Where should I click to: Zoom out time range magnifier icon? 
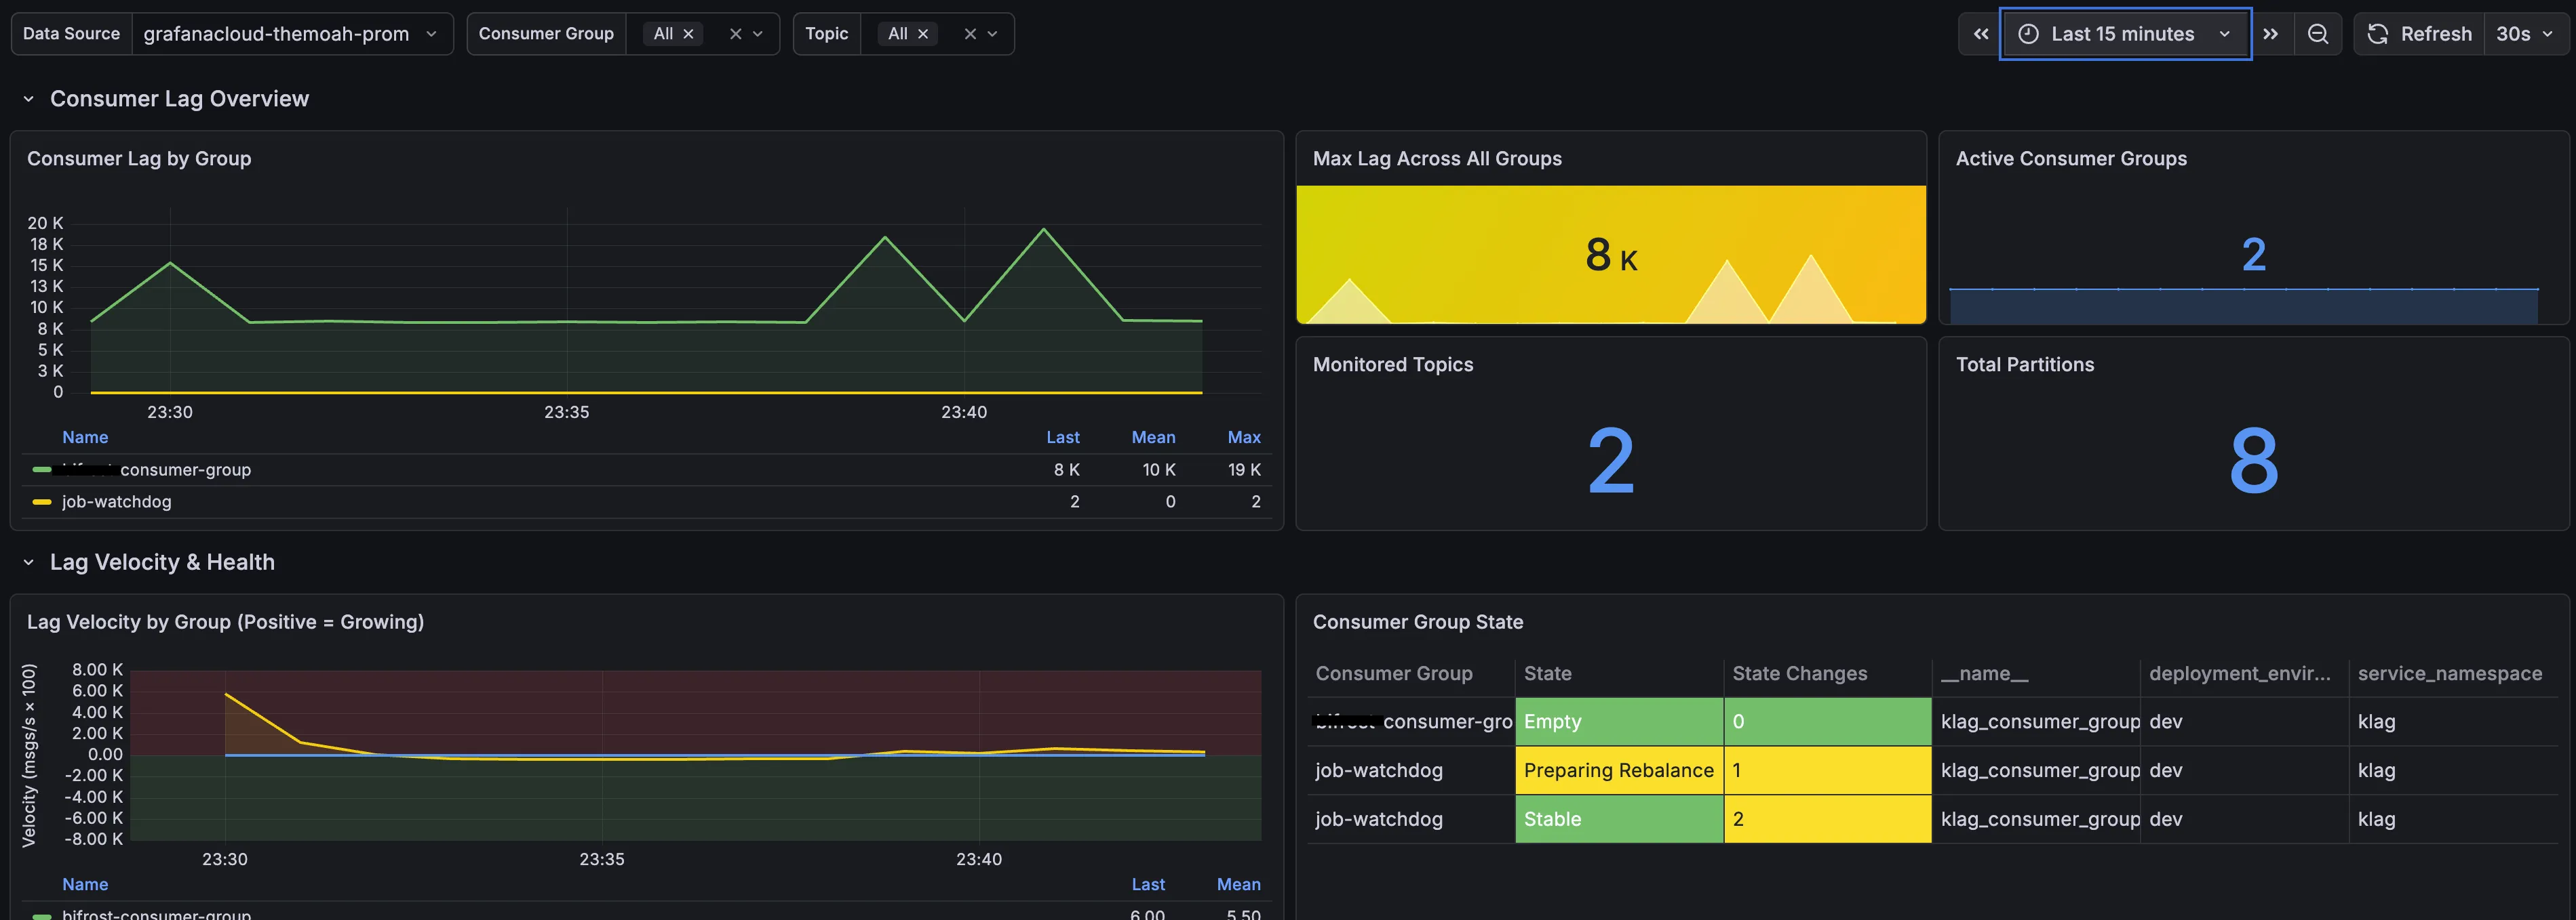(2317, 34)
